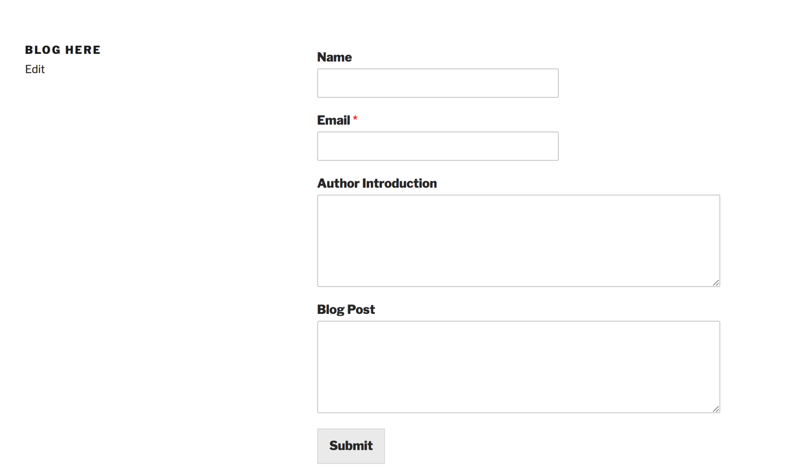Image resolution: width=791 pixels, height=475 pixels.
Task: Click the BLOG HERE heading
Action: 63,50
